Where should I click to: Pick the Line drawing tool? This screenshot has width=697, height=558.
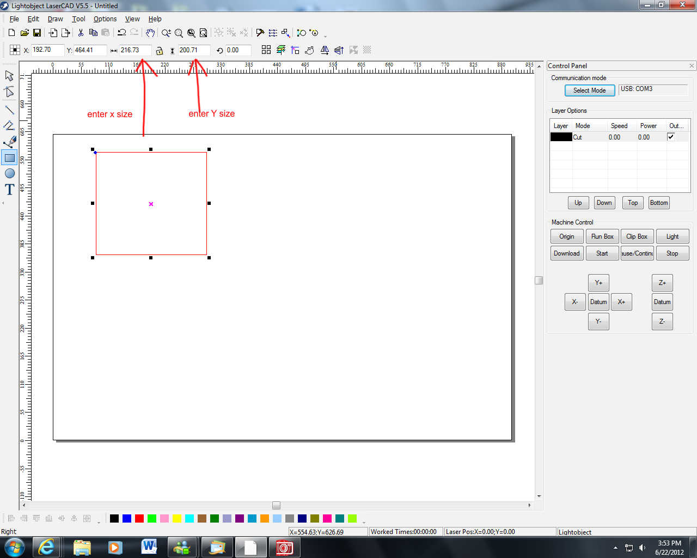click(9, 110)
